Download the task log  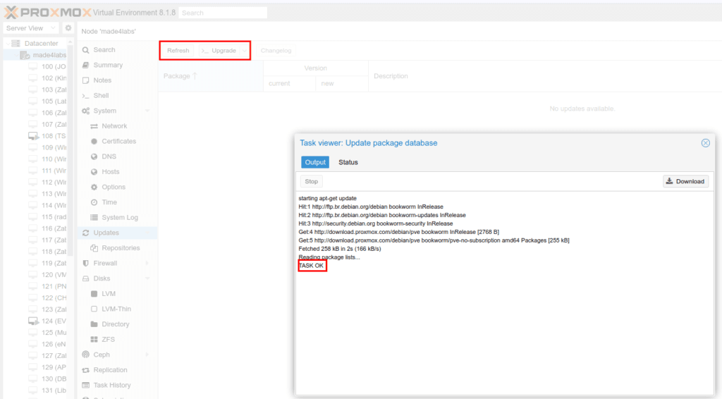pos(685,181)
